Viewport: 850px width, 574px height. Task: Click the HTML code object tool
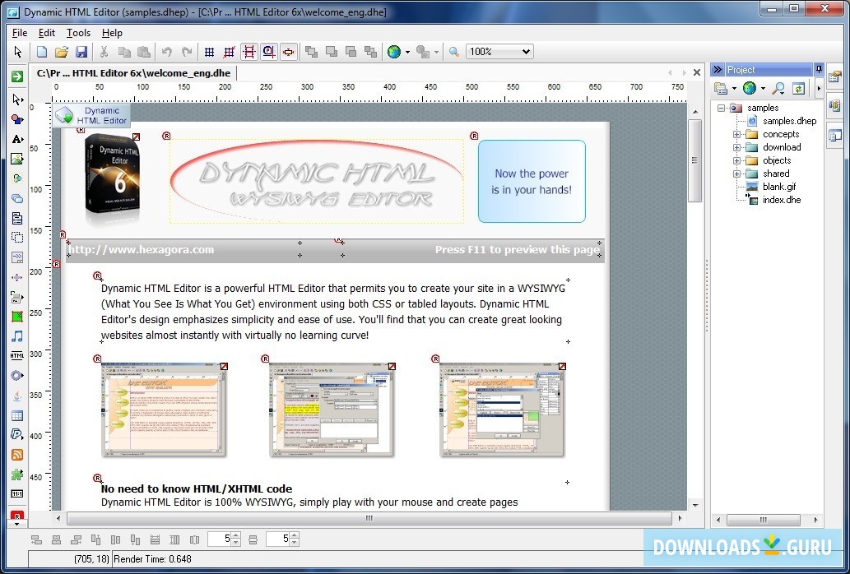(17, 356)
